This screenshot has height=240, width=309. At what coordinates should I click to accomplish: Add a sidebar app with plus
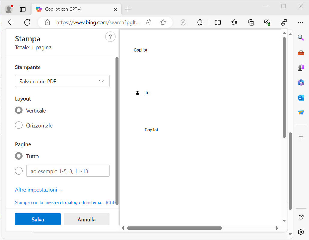[301, 136]
